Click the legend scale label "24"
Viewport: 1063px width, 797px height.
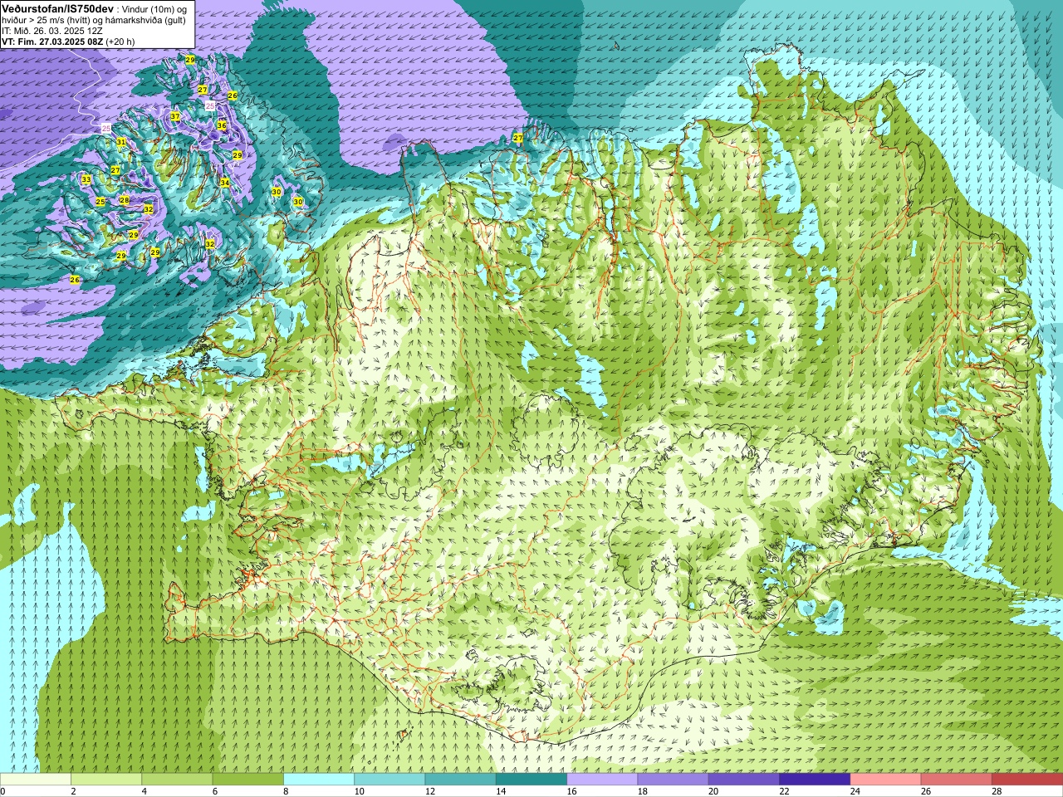pos(855,791)
